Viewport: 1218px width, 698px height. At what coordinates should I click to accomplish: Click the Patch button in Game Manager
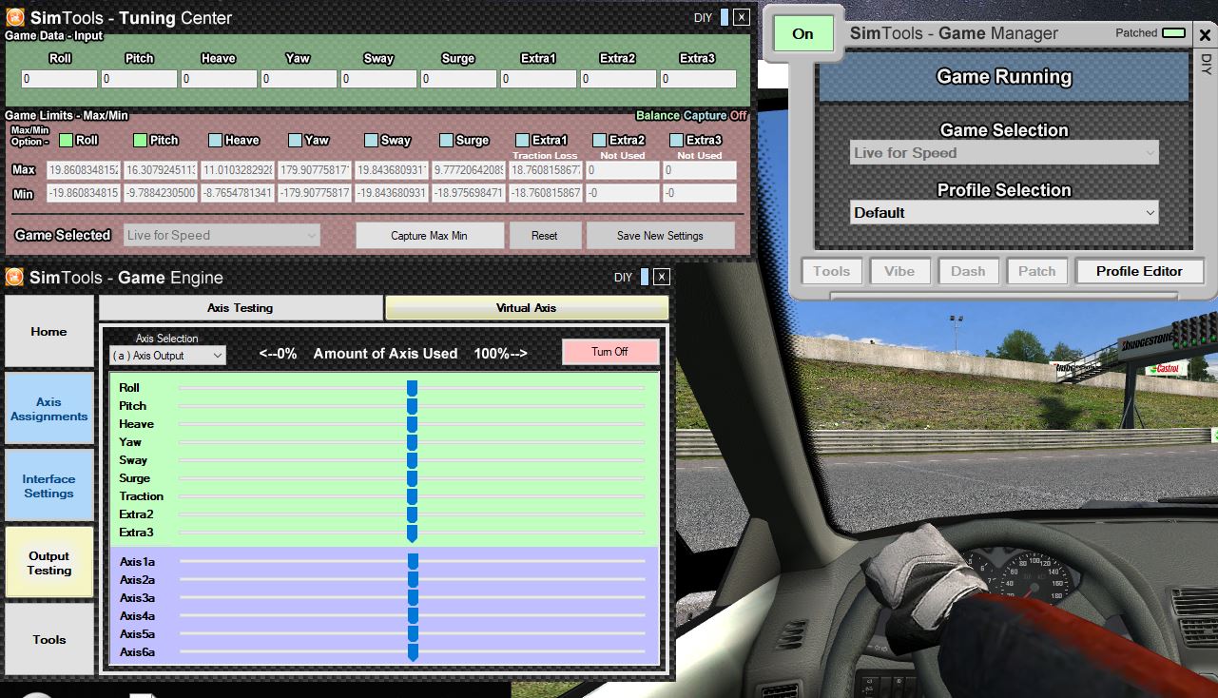(1036, 271)
